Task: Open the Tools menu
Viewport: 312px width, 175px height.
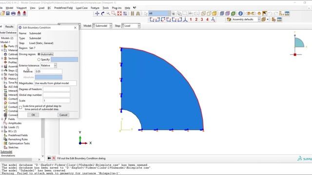Action: pos(105,8)
